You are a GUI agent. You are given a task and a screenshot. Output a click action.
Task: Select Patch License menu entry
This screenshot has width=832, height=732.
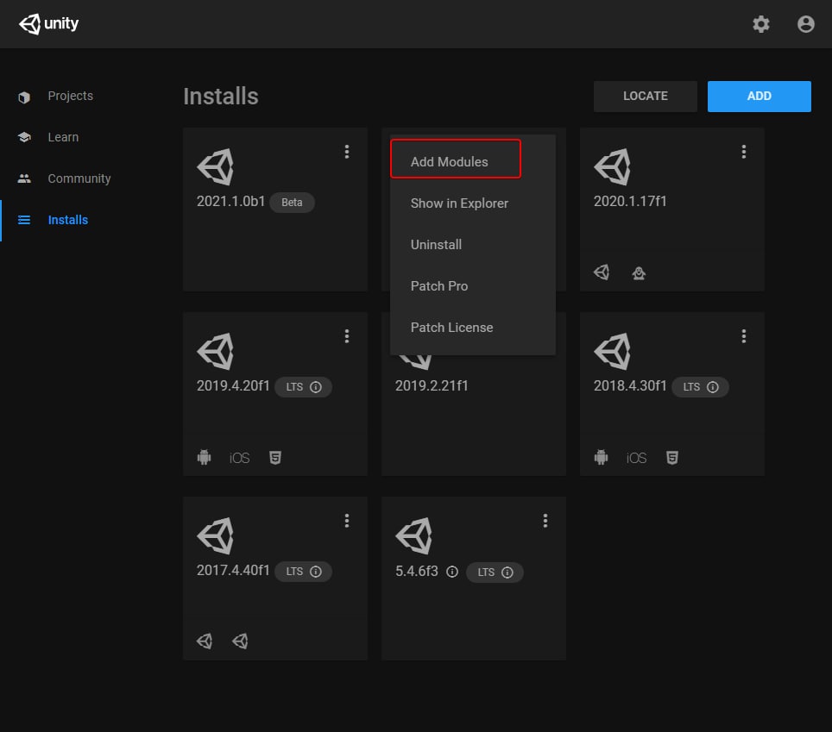coord(472,328)
